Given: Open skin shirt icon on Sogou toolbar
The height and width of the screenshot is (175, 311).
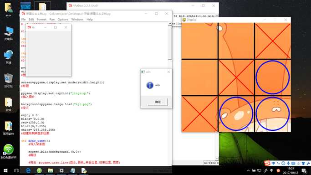Looking at the screenshot, I should point(303,163).
